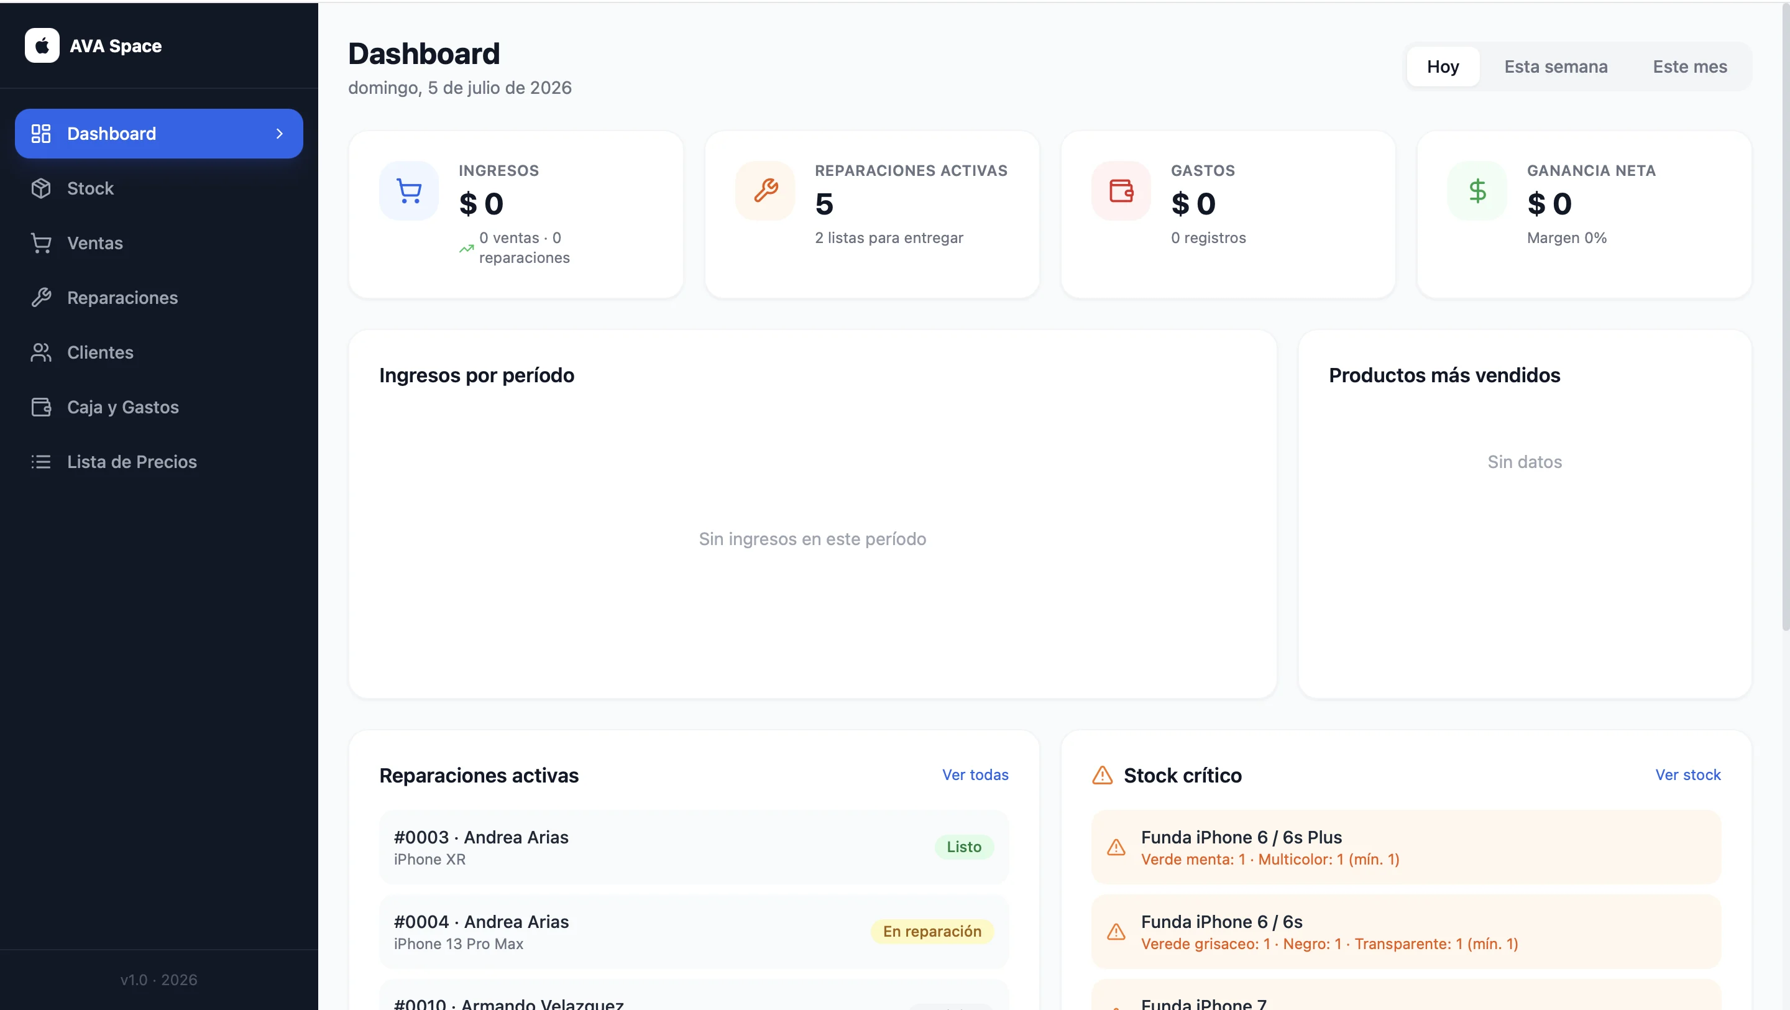Click the 0 registros text under Gastos
Screen dimensions: 1790x1010
[1208, 239]
